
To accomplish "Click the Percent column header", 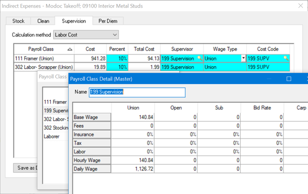I will 117,49.
